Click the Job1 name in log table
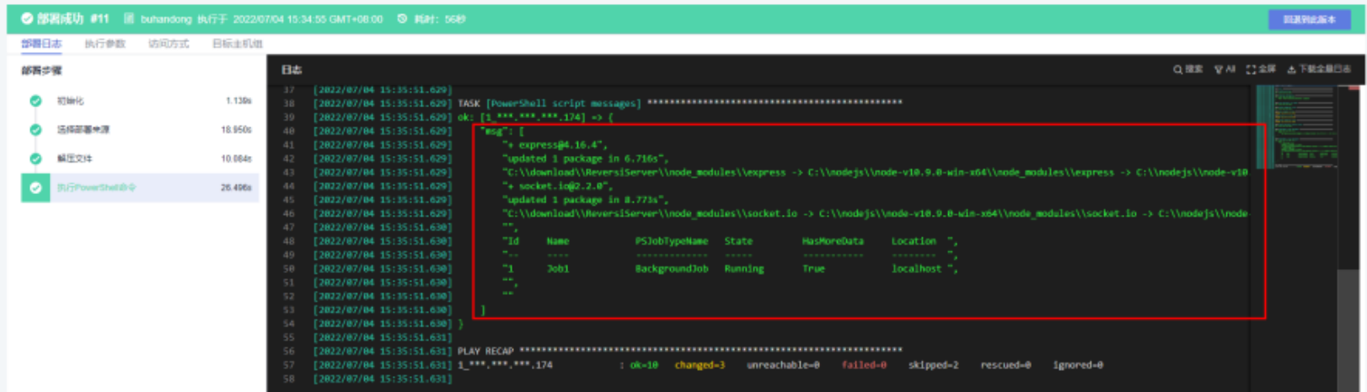The width and height of the screenshot is (1367, 392). [558, 269]
